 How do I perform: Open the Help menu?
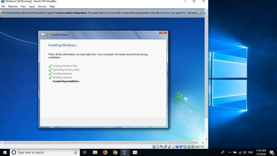pos(52,6)
